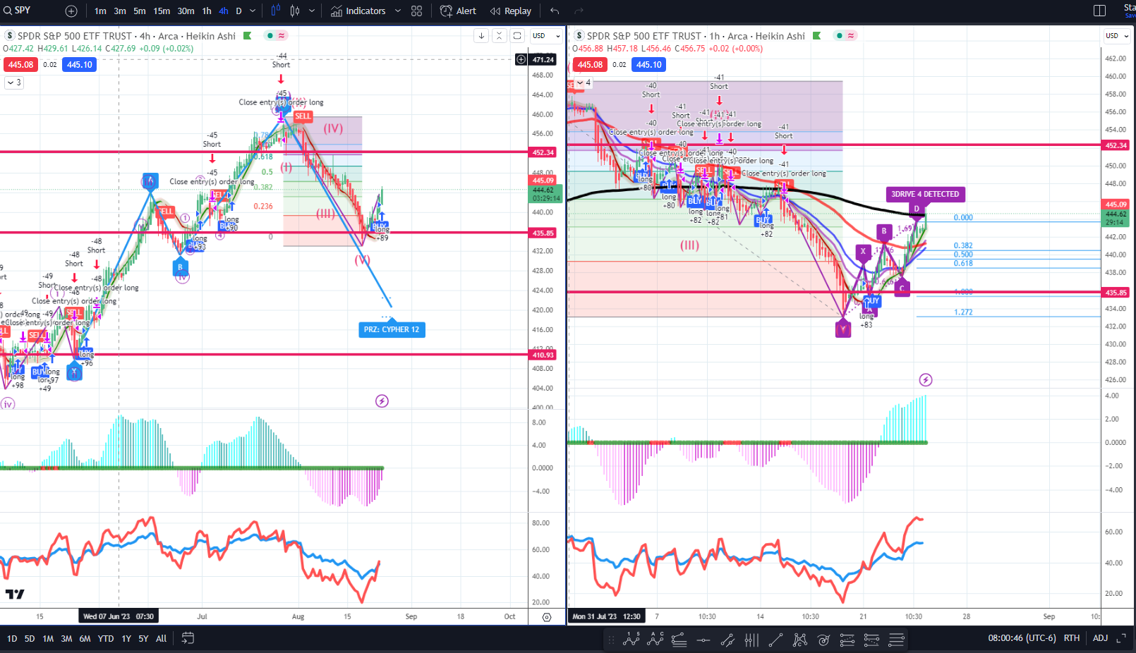Toggle green status dot on 1h chart title
The width and height of the screenshot is (1136, 653).
click(x=839, y=35)
